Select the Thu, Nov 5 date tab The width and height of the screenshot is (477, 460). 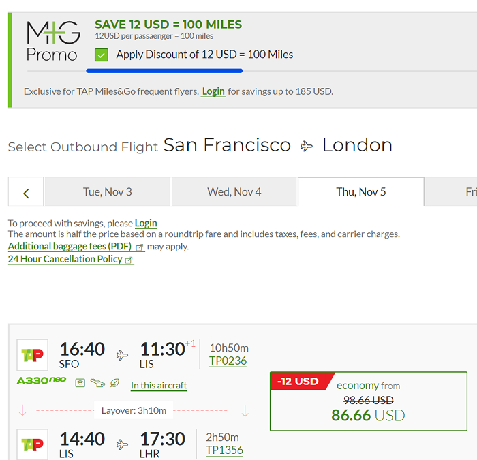pos(361,192)
